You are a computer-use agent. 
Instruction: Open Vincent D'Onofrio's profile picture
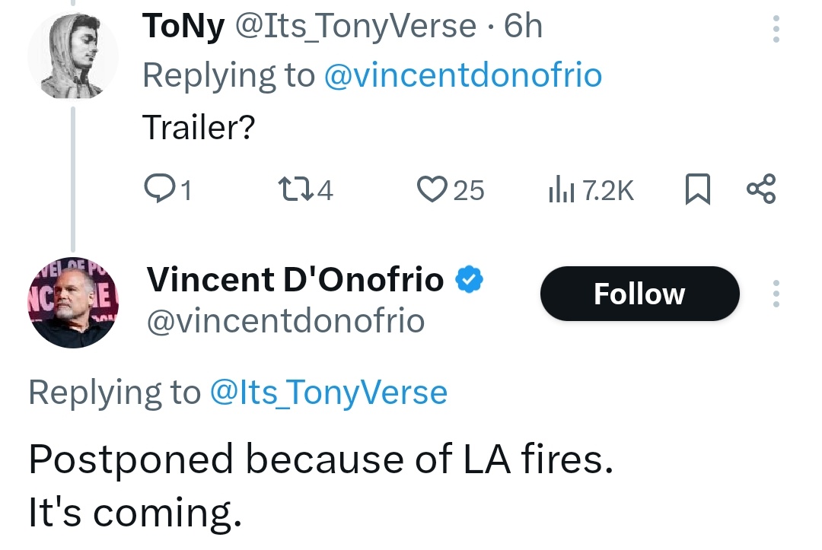[73, 303]
